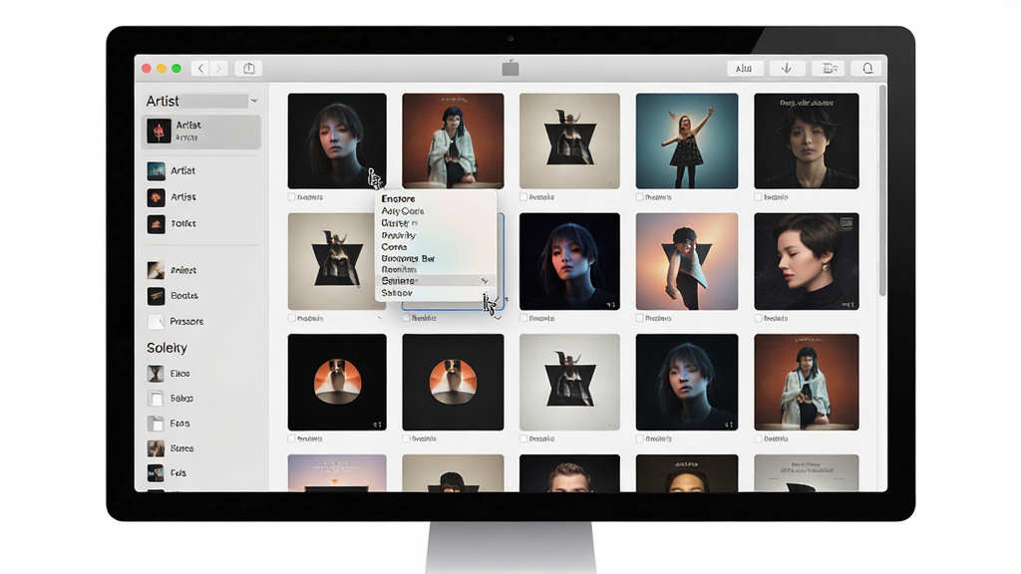Tick checkbox under the right vinyl record album
The height and width of the screenshot is (574, 1021).
point(406,439)
